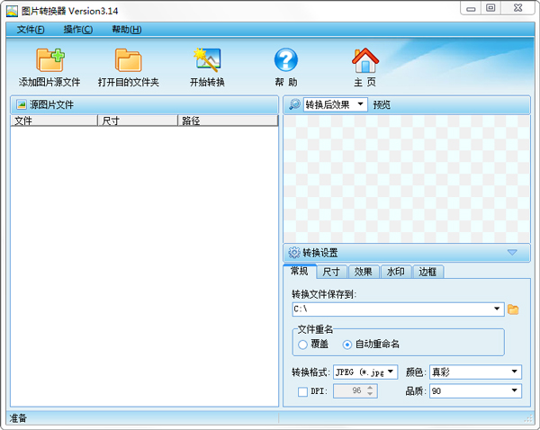The height and width of the screenshot is (430, 540).
Task: Start conversion with the 开始转换 icon
Action: click(207, 60)
